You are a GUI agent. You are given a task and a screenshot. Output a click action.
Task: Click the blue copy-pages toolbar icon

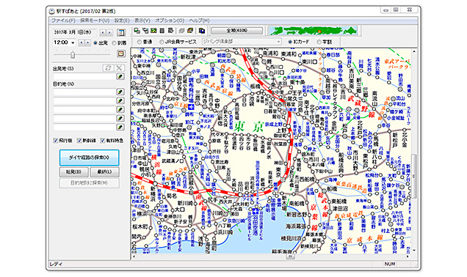coord(202,31)
